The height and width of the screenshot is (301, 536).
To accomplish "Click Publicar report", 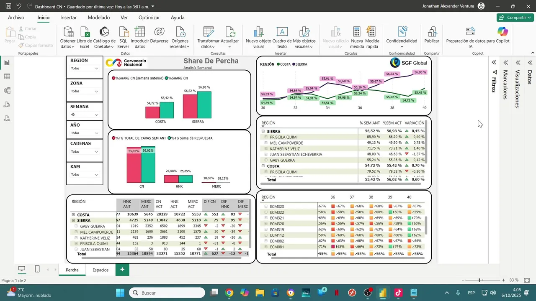I will (x=432, y=35).
